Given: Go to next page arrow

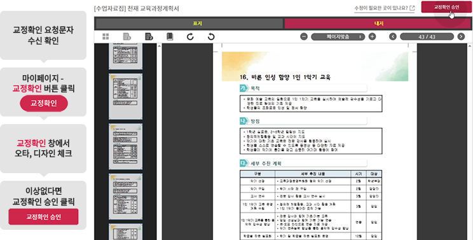Looking at the screenshot, I should 461,37.
